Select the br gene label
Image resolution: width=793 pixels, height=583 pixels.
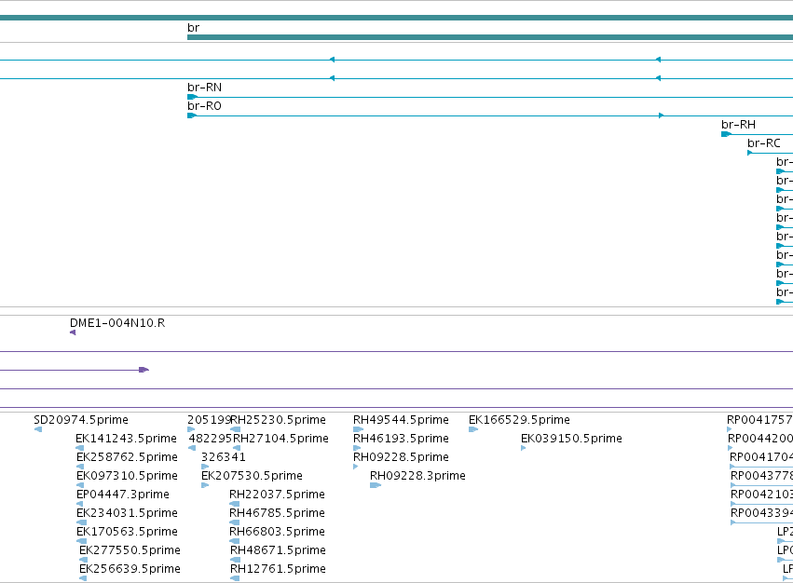point(193,28)
